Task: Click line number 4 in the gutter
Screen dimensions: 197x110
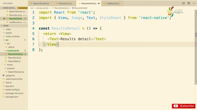Action: click(x=33, y=28)
